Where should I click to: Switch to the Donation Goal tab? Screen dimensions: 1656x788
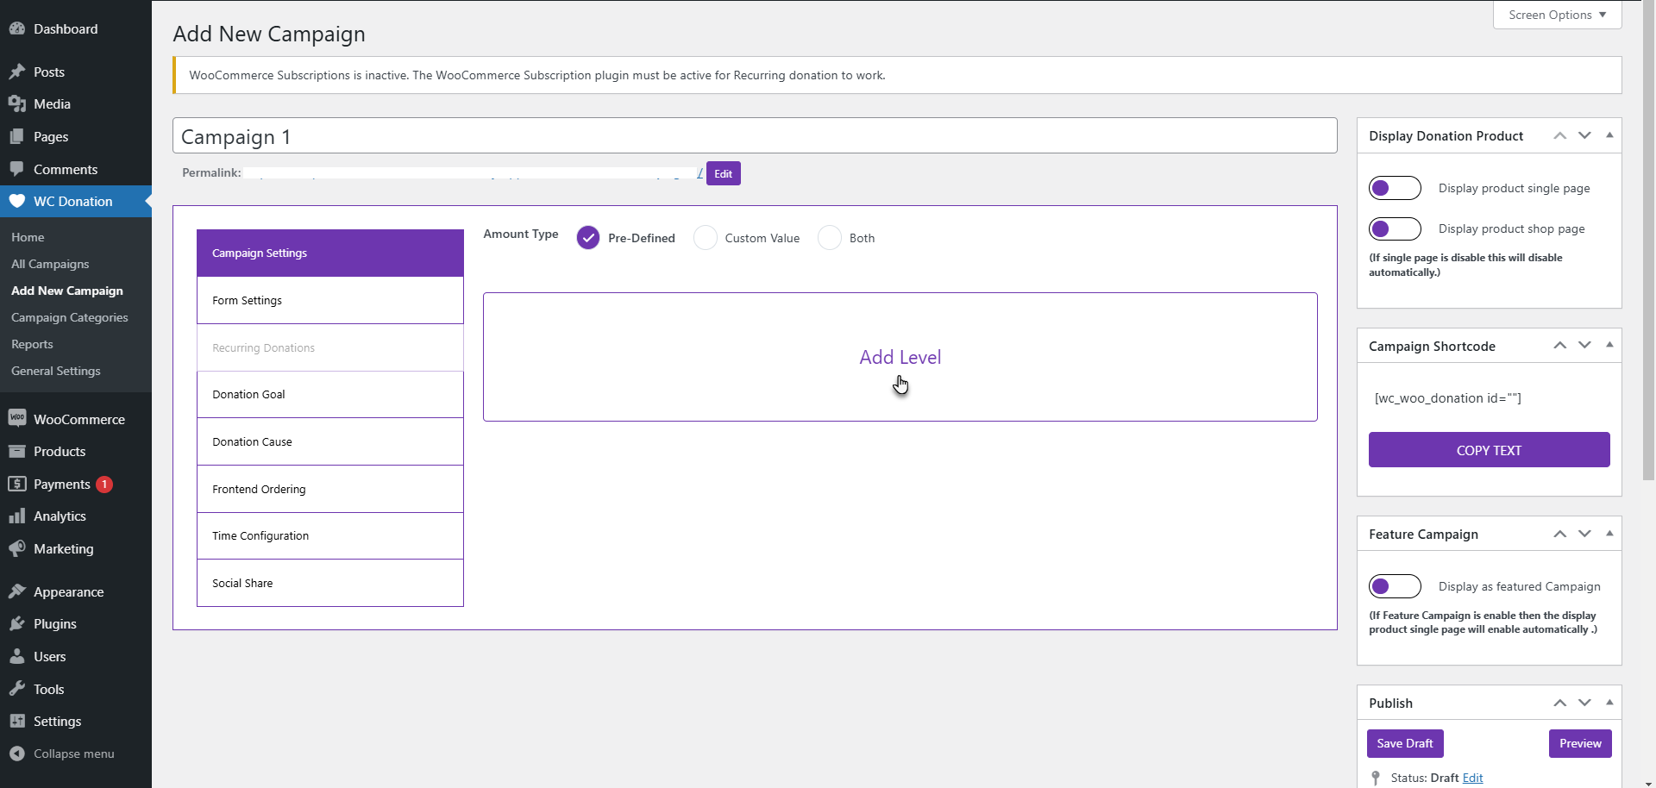pos(330,395)
